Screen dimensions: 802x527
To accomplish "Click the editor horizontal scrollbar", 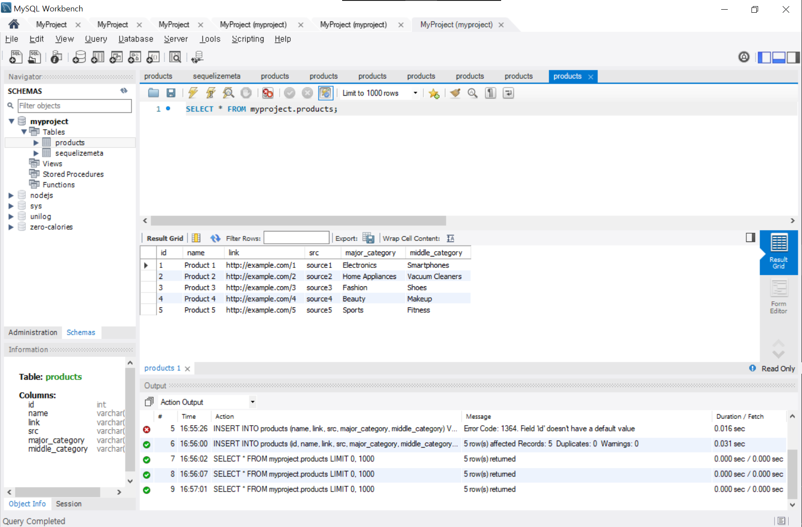I will [298, 220].
